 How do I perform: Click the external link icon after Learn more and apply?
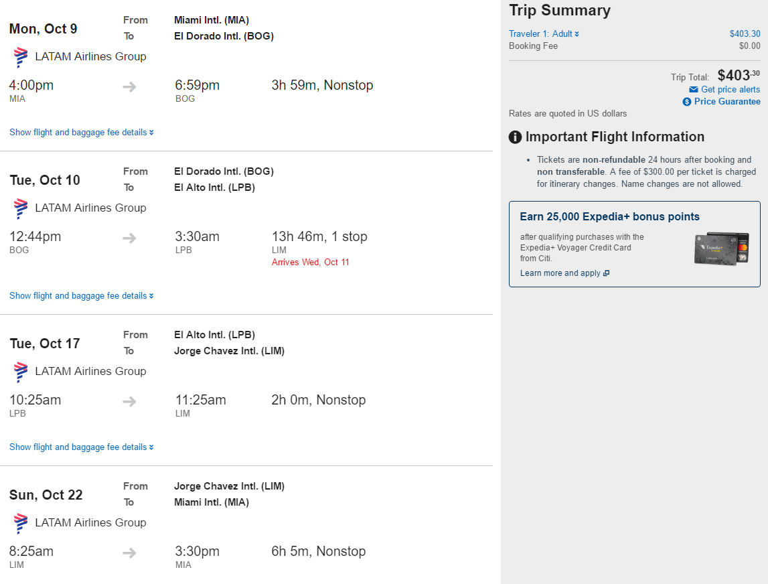[607, 273]
